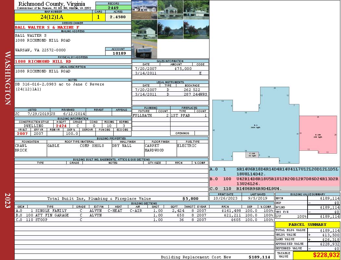Select fuel type ELECTRIC
341x260 pixels.
(187, 146)
